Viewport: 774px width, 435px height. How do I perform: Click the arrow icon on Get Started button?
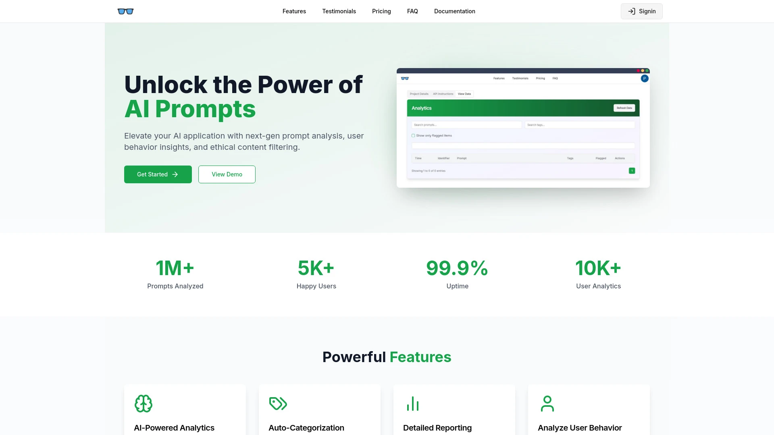tap(175, 174)
